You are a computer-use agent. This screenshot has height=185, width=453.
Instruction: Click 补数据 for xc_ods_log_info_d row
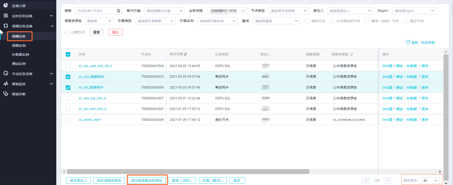412,98
